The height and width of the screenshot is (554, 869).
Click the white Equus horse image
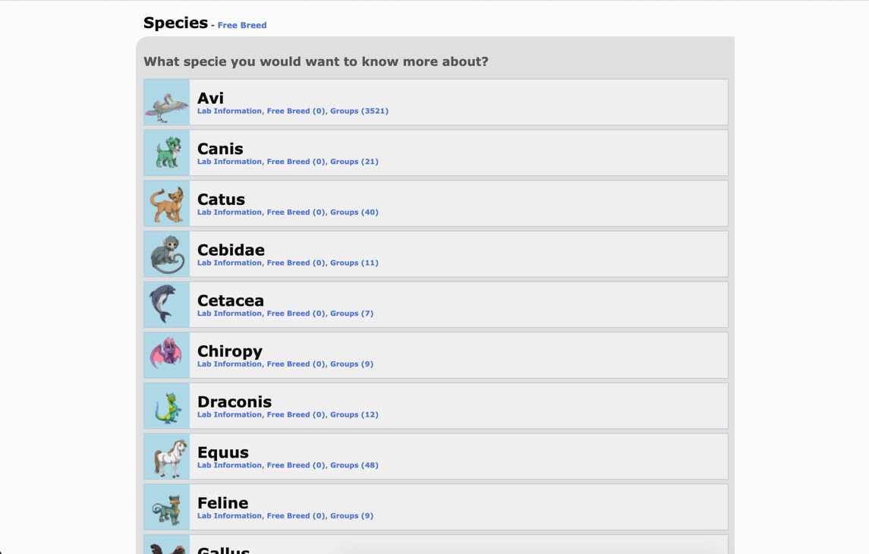coord(166,457)
